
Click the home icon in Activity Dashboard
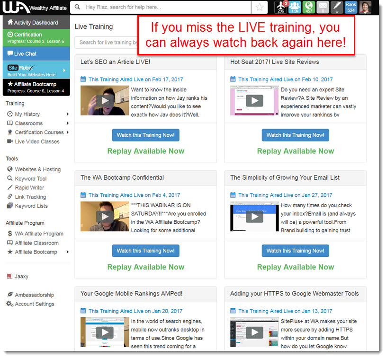pyautogui.click(x=10, y=22)
